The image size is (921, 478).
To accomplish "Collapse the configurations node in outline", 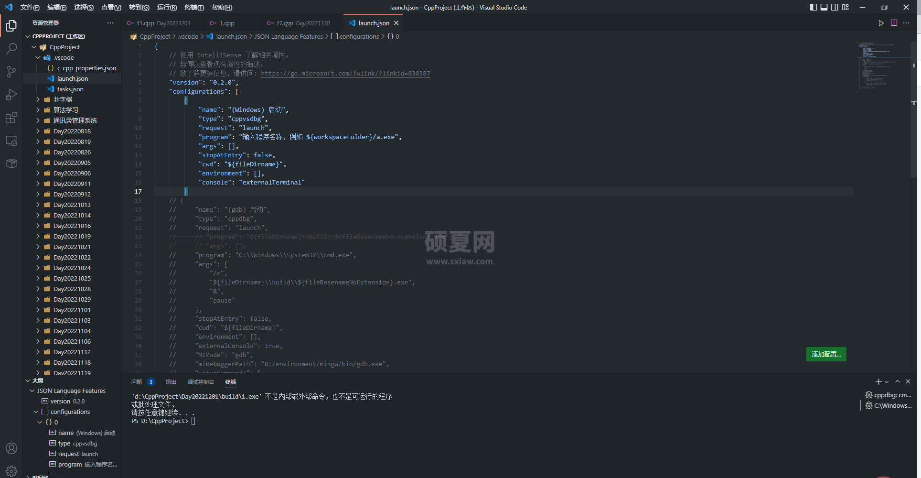I will click(x=36, y=412).
